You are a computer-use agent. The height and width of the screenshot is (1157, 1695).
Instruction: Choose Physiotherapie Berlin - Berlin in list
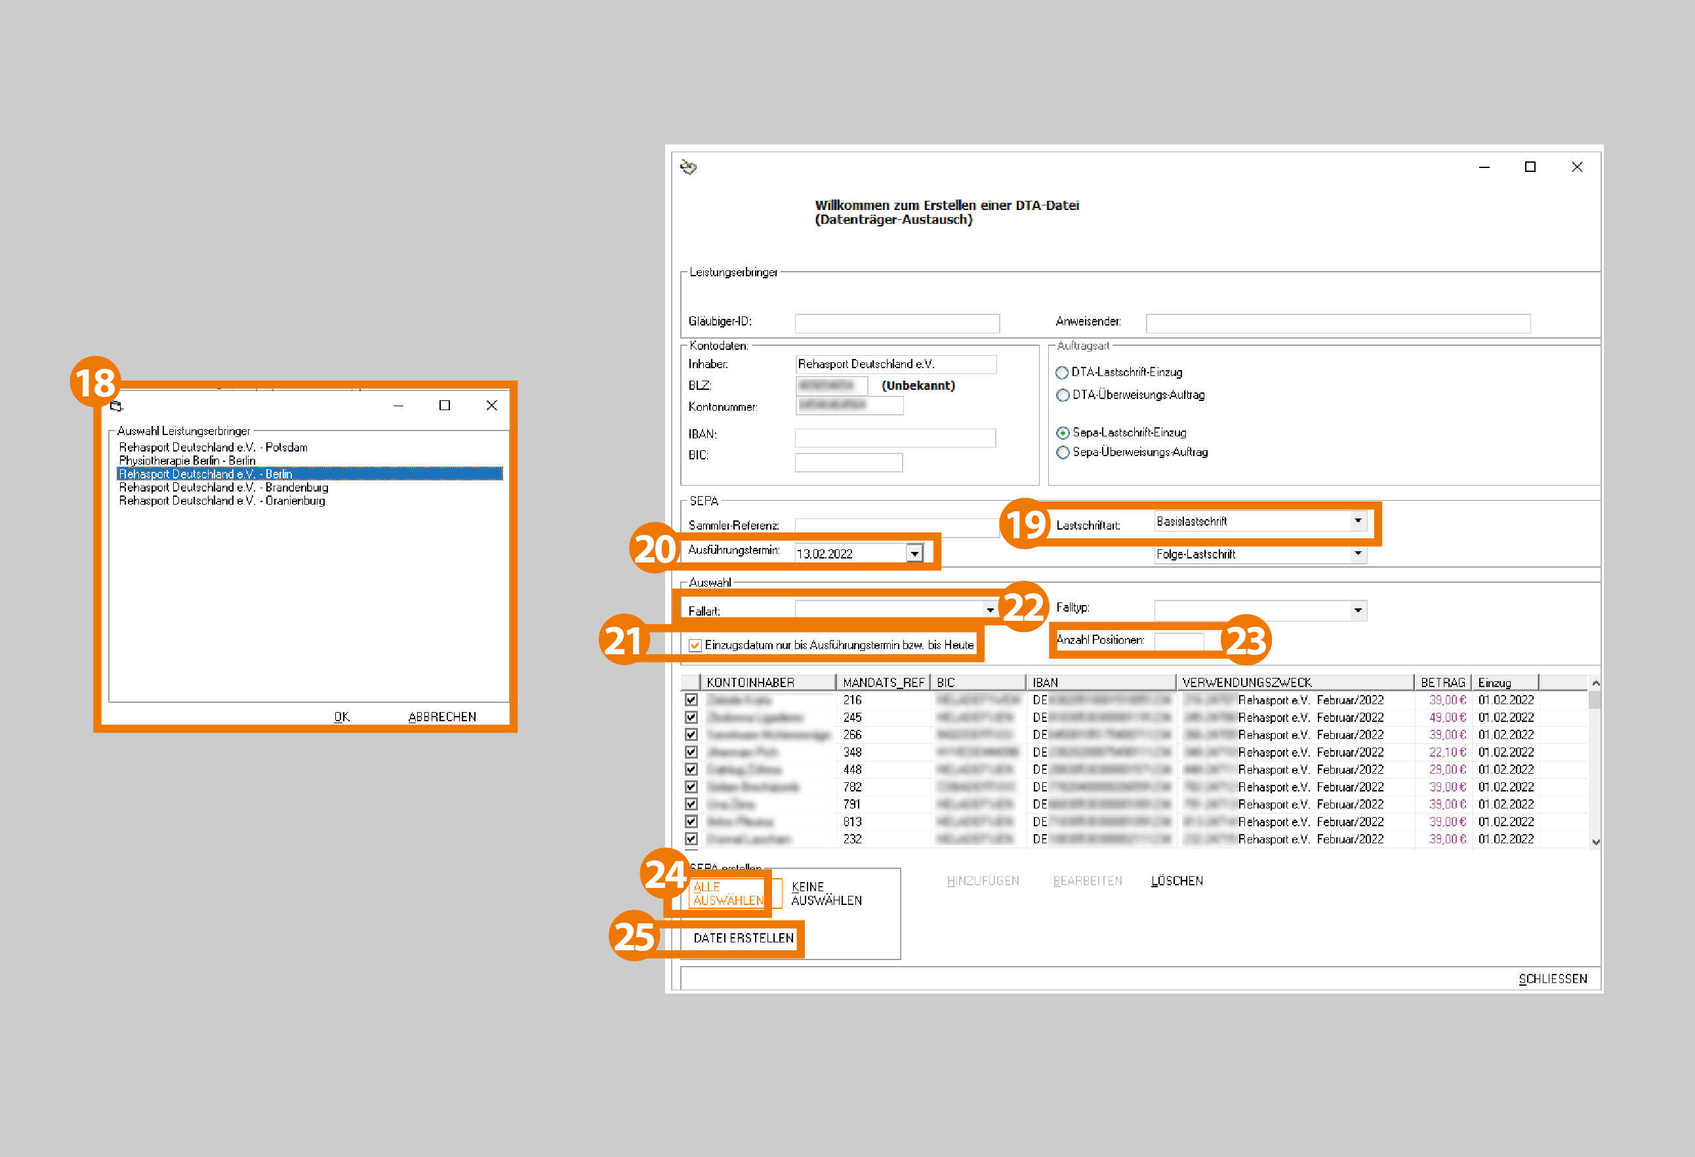tap(187, 460)
